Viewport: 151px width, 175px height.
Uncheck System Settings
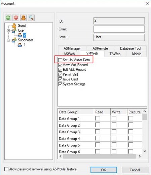coord(60,84)
